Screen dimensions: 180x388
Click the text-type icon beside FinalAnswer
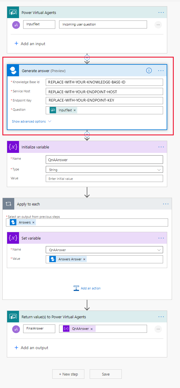click(16, 329)
